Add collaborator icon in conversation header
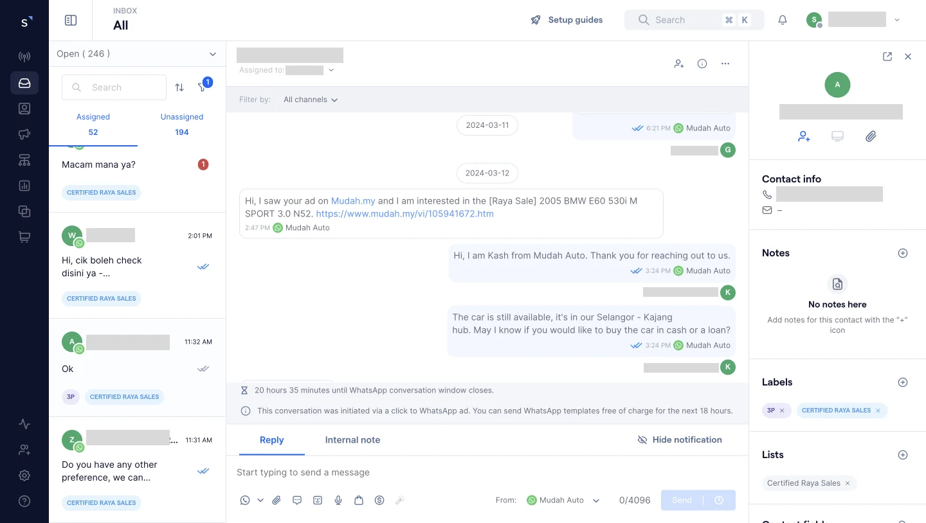 click(679, 64)
